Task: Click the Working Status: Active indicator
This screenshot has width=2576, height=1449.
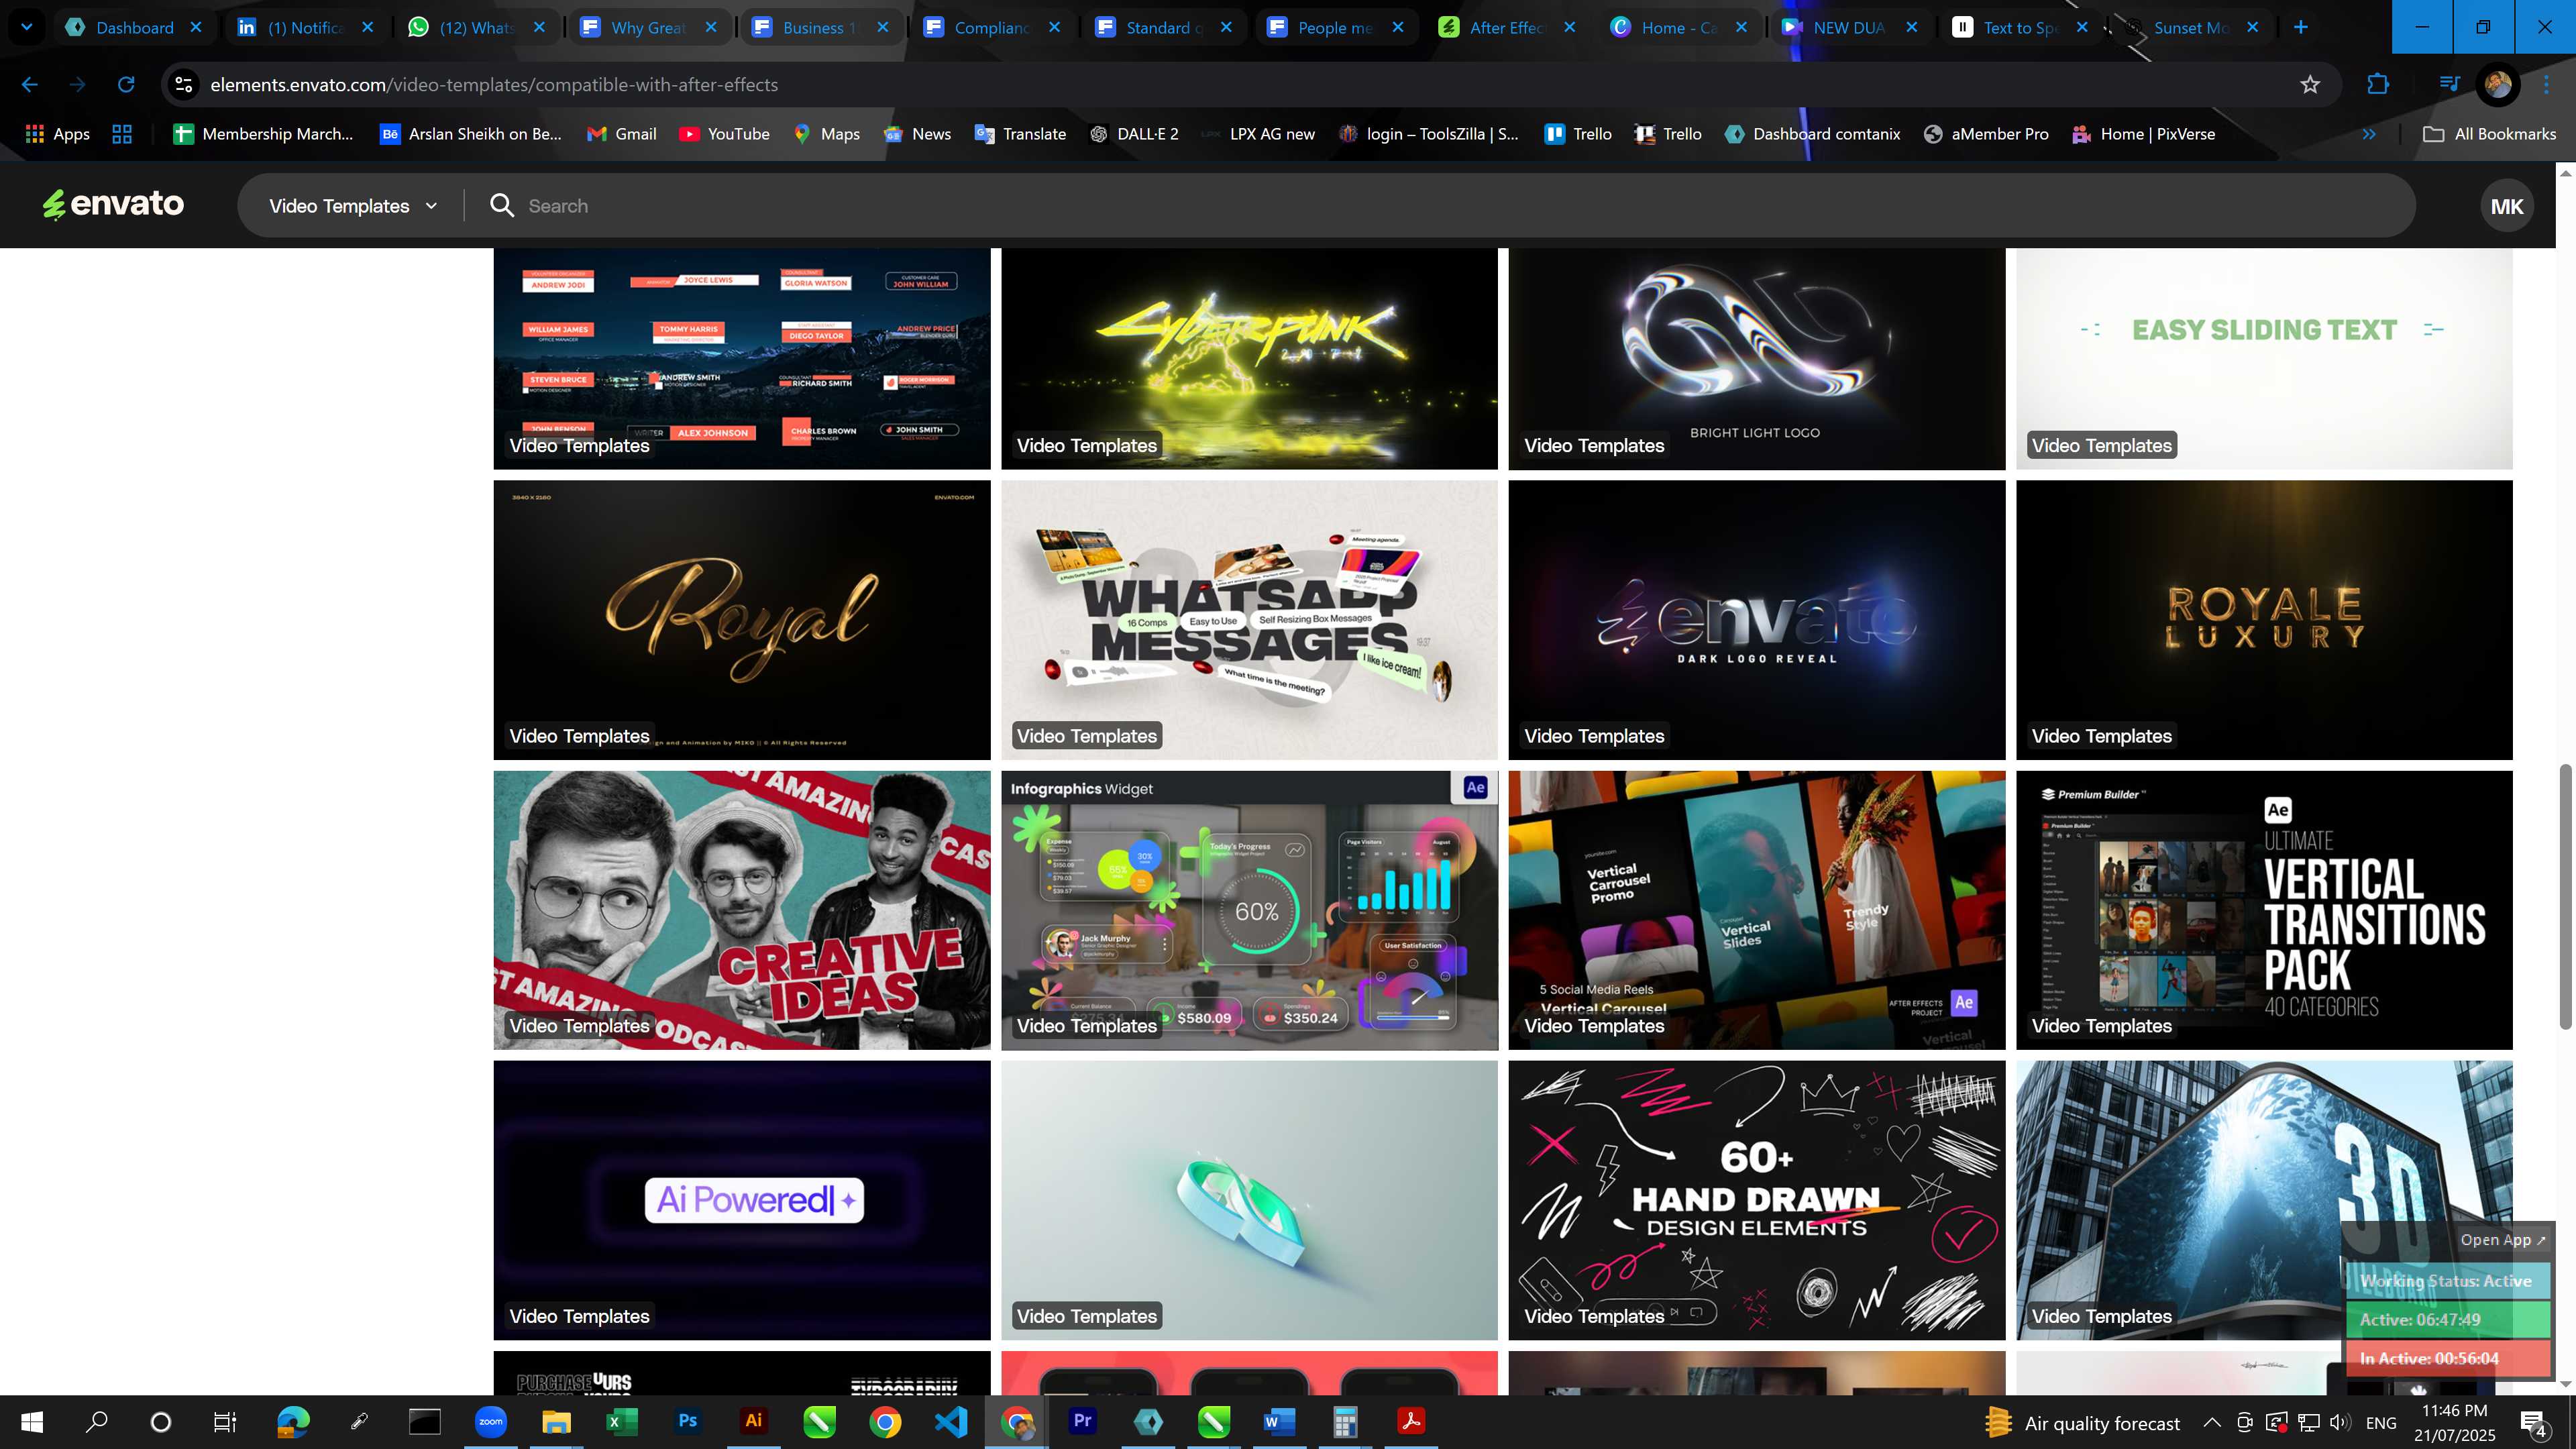Action: tap(2446, 1281)
